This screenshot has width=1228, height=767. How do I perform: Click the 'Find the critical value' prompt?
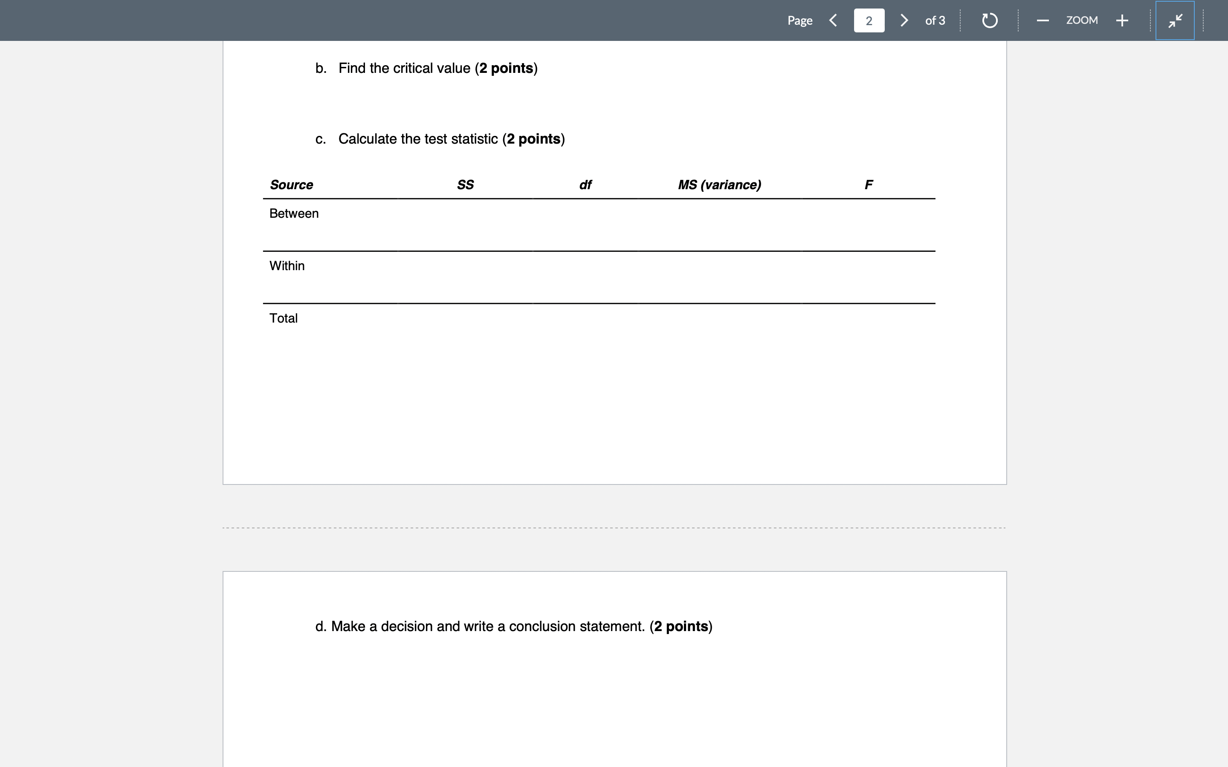coord(426,67)
